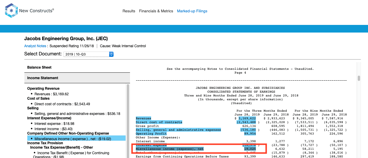
Task: Open the Results menu item
Action: 129,11
